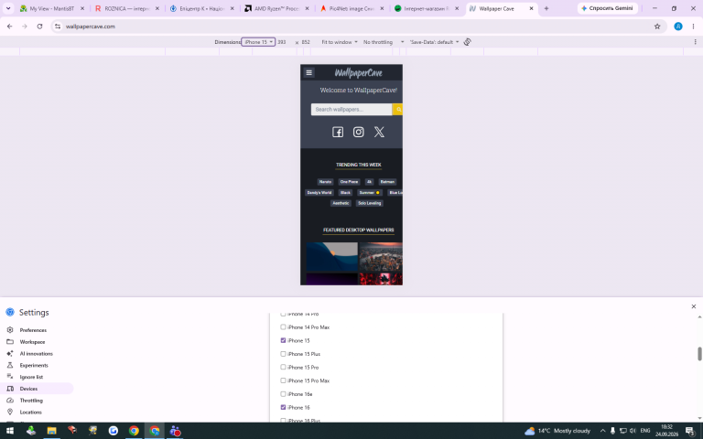
Task: Open the Chrome three-dot menu
Action: point(693,27)
